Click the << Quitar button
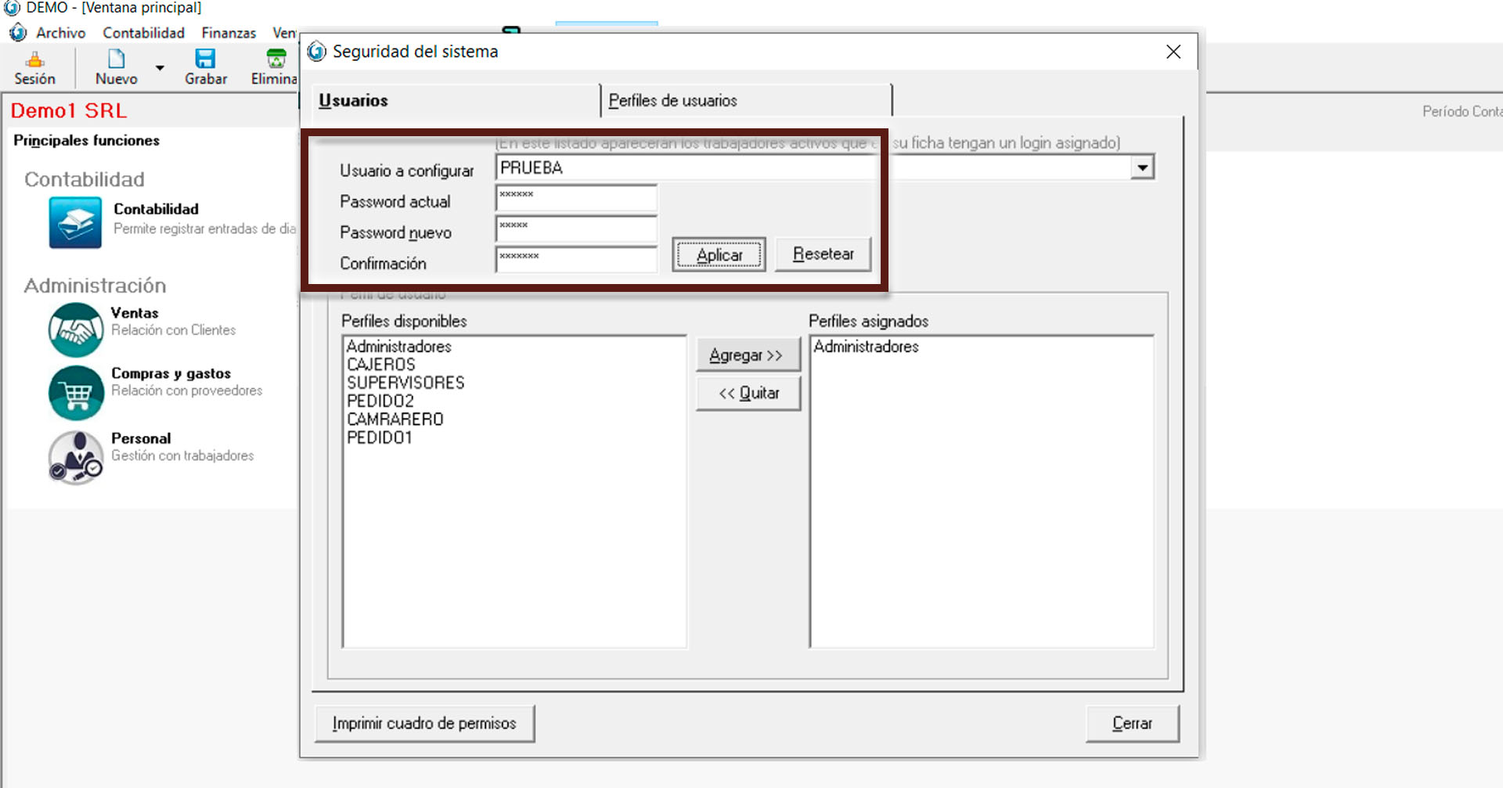The image size is (1503, 788). pos(748,394)
